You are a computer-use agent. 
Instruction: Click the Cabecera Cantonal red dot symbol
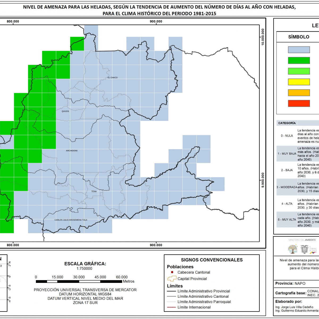[x=172, y=272]
